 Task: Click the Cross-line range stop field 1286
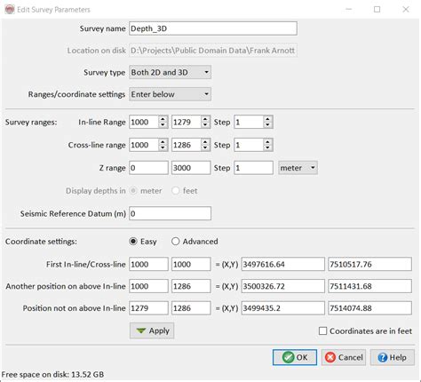(x=187, y=145)
